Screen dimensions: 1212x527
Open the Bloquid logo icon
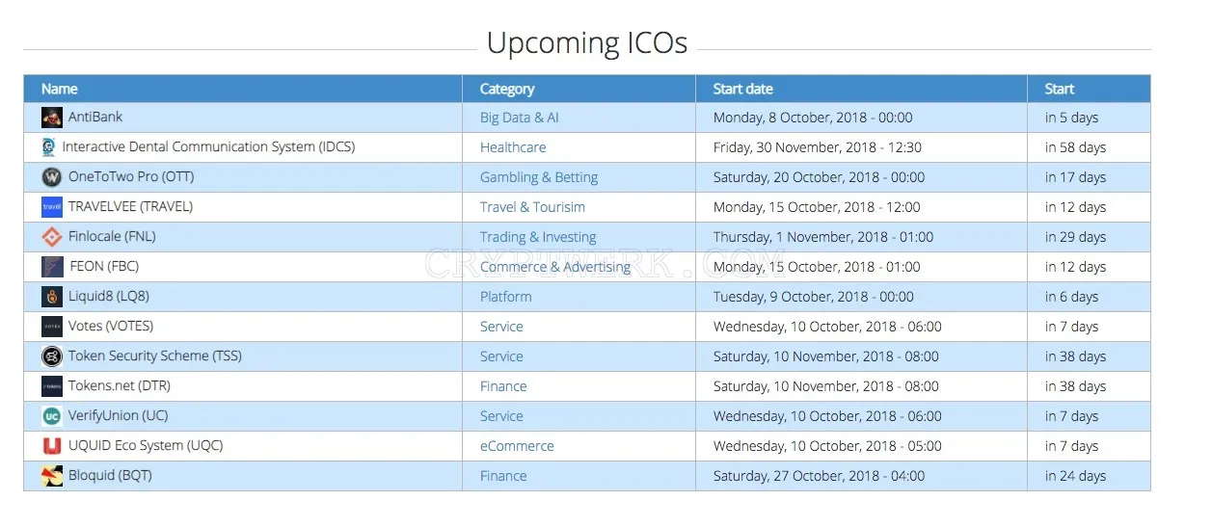(52, 476)
